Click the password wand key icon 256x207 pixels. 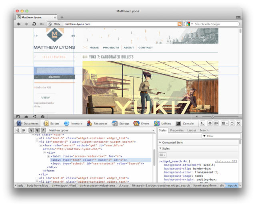[42, 24]
